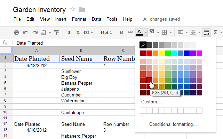
Task: Open the align dropdown arrow
Action: point(186,33)
